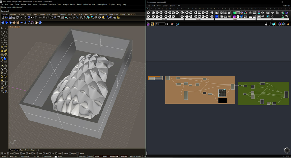This screenshot has height=158, width=291.
Task: Click Rhino's Save floppy disk icon
Action: pyautogui.click(x=10, y=17)
